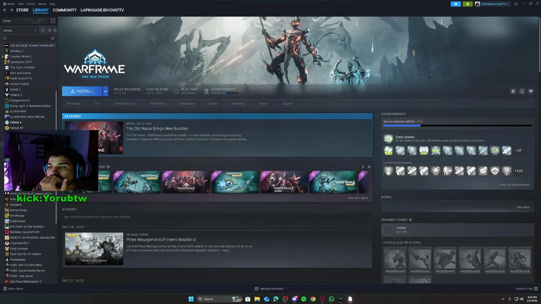Add Warframe to favorites with the heart icon
Viewport: 541px width, 304px height.
[x=531, y=91]
